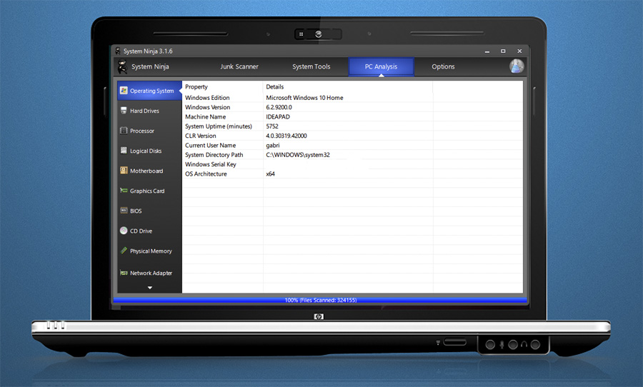The width and height of the screenshot is (643, 387).
Task: Select the System Directory Path row
Action: point(353,154)
